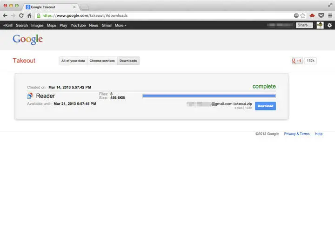Open the settings gear in Google bar
The image size is (335, 234).
(330, 25)
